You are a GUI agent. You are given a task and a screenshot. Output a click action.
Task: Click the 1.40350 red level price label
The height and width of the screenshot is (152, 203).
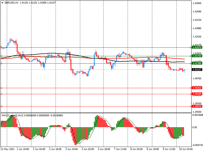[x=197, y=88]
